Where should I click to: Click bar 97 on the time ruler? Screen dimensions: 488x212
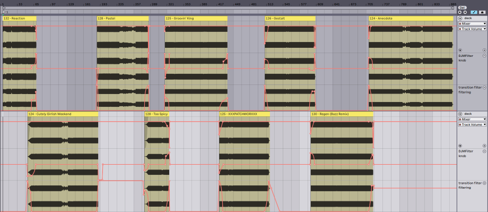click(53, 4)
